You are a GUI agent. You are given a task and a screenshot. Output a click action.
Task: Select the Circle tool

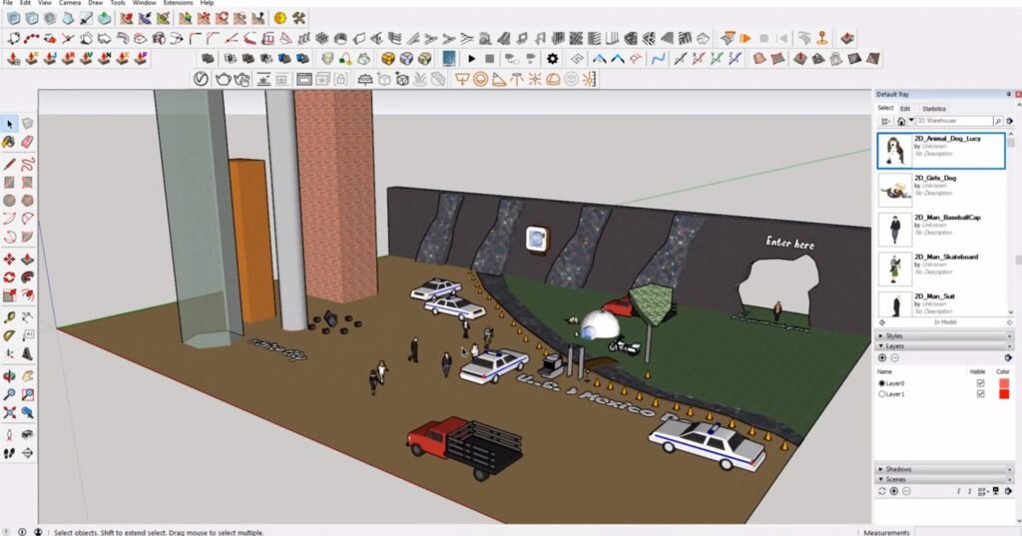tap(9, 201)
